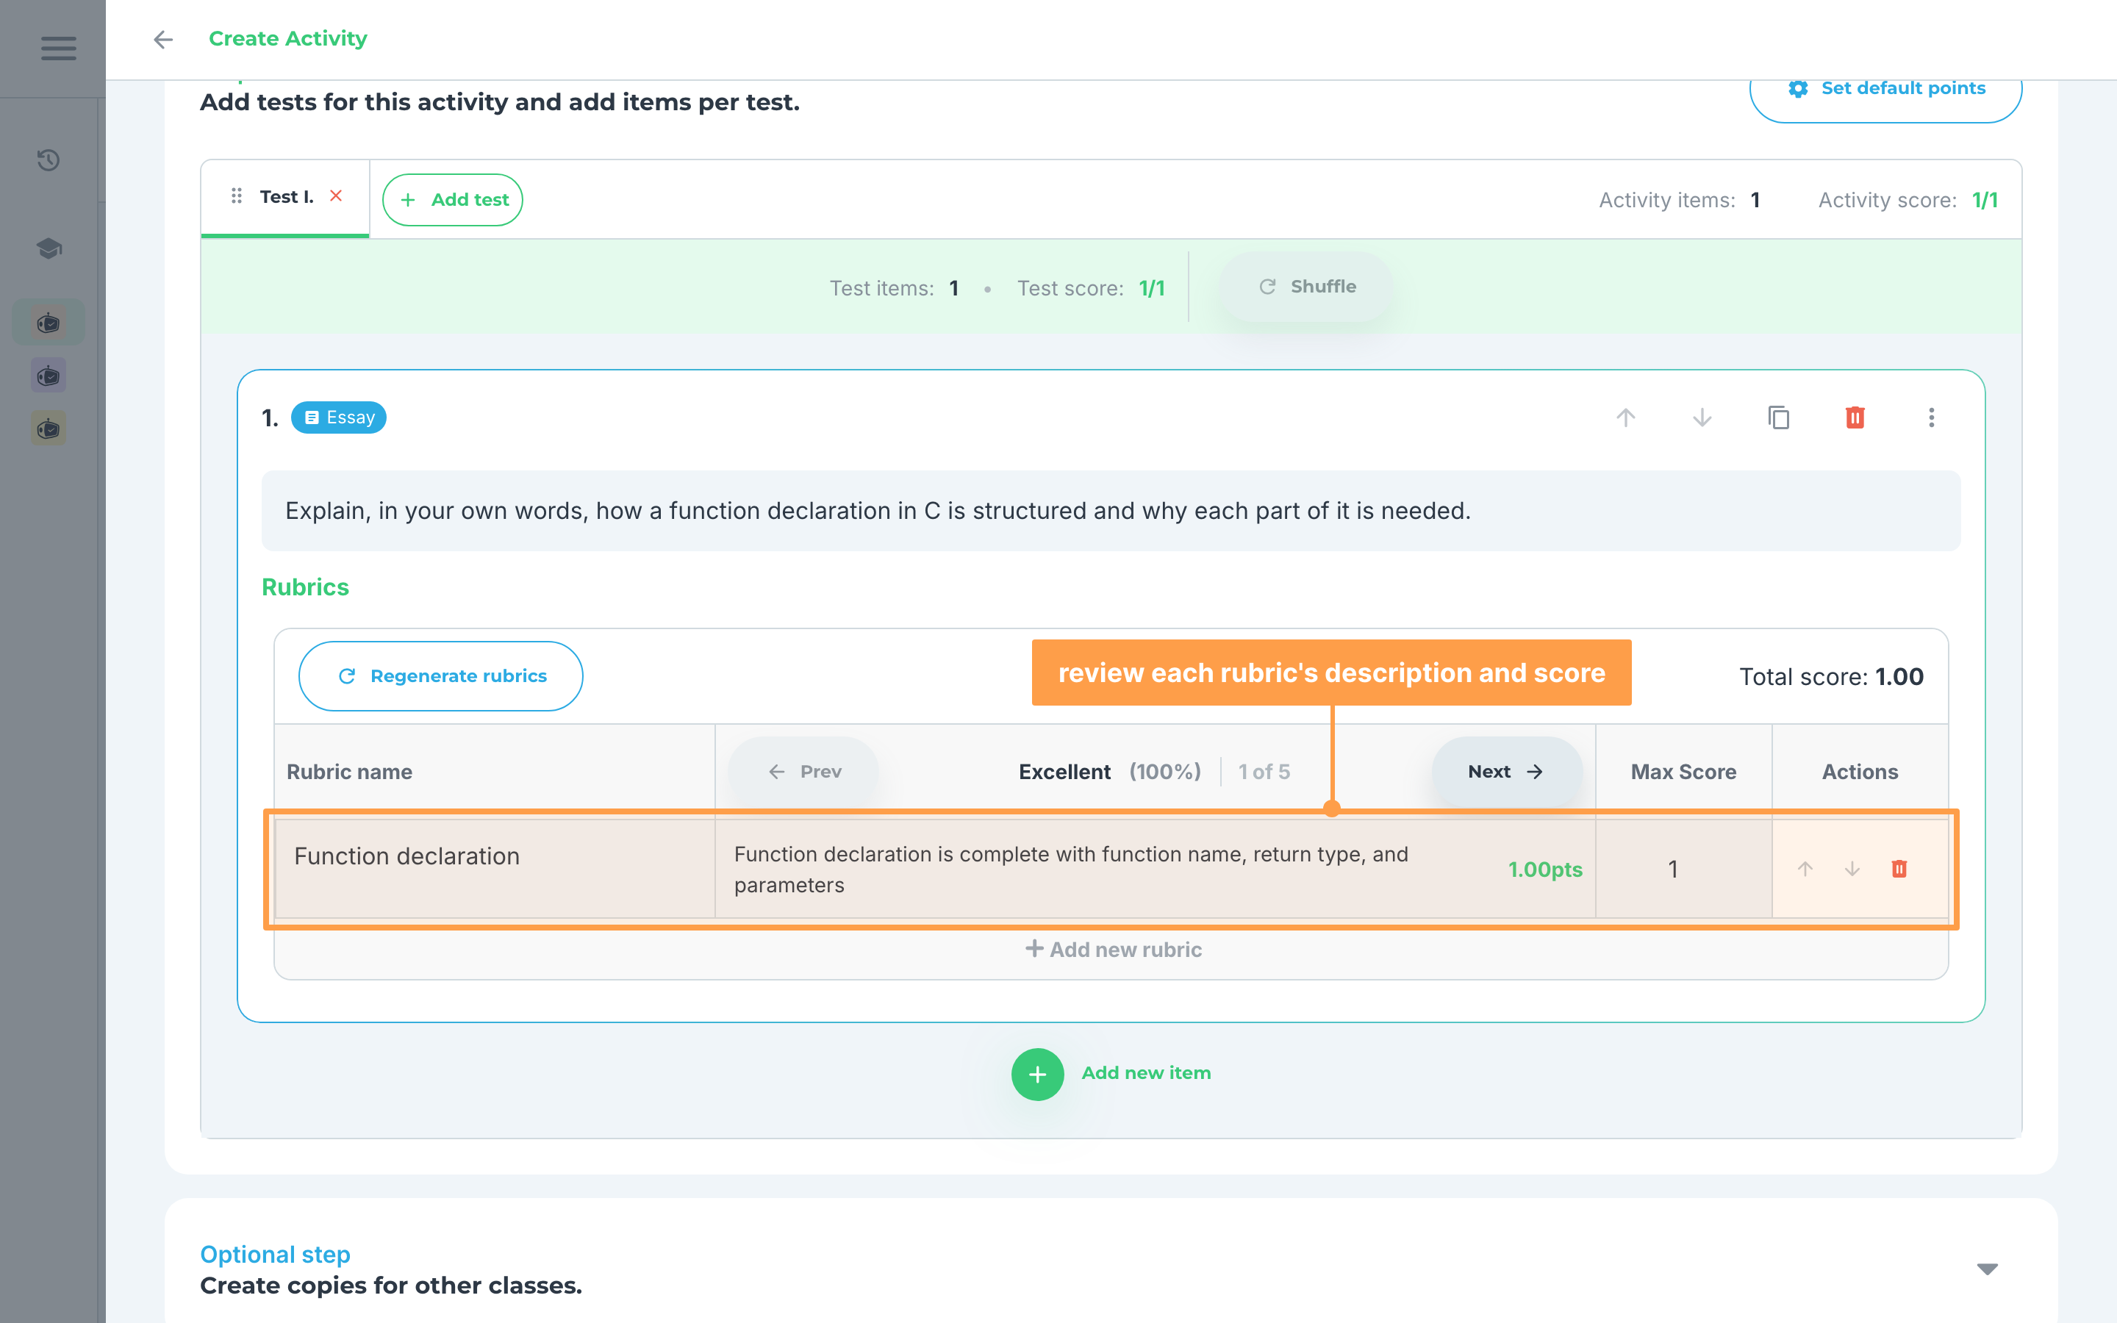Viewport: 2117px width, 1323px height.
Task: Duplicate the essay item
Action: pyautogui.click(x=1778, y=417)
